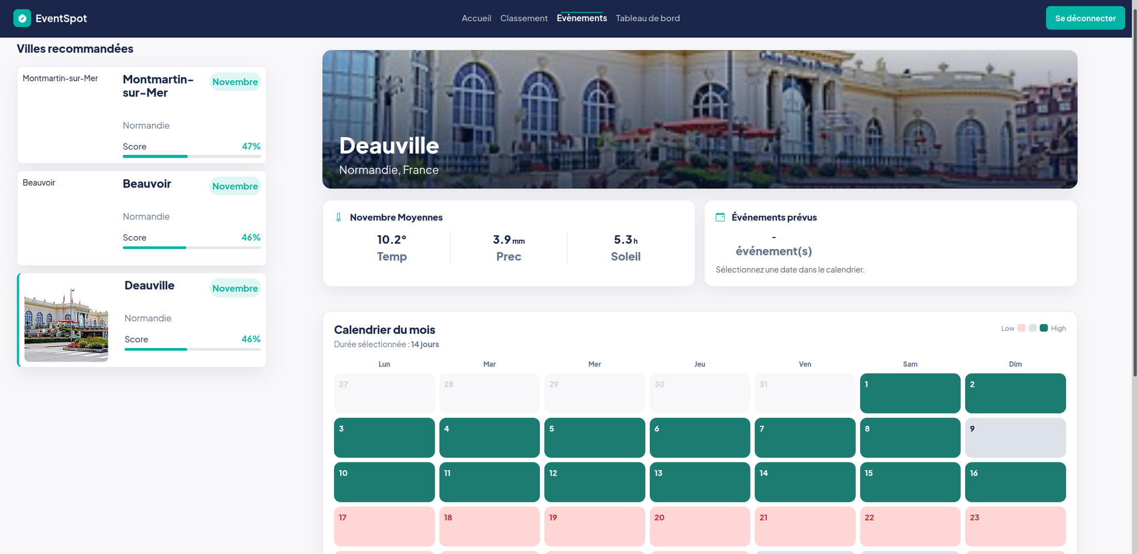
Task: Click the Novembre badge on Beauvoir card
Action: click(235, 186)
